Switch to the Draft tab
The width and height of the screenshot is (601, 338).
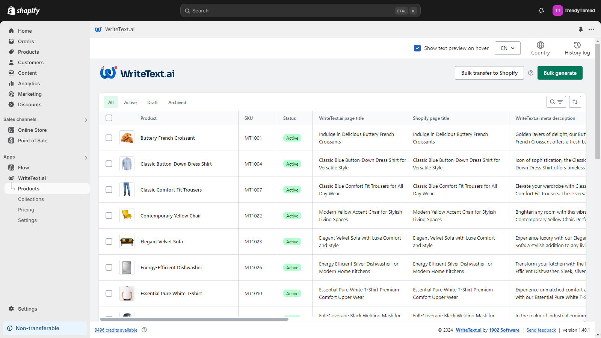tap(153, 102)
